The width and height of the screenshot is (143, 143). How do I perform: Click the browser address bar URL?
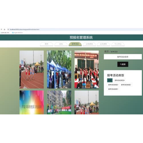pyautogui.click(x=25, y=29)
